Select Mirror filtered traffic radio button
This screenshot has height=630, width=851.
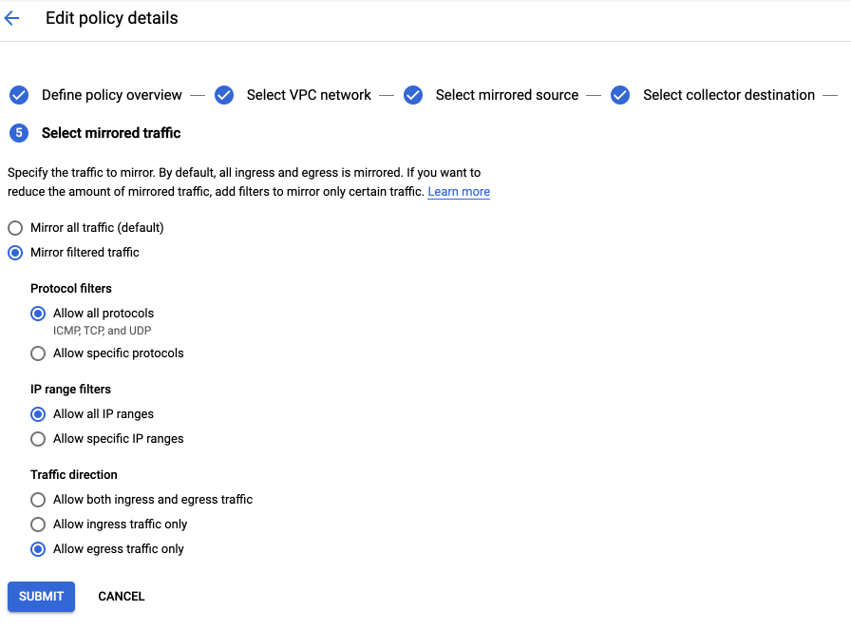pyautogui.click(x=15, y=253)
